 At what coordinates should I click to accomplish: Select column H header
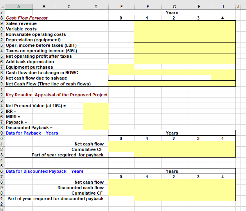tap(199, 7)
